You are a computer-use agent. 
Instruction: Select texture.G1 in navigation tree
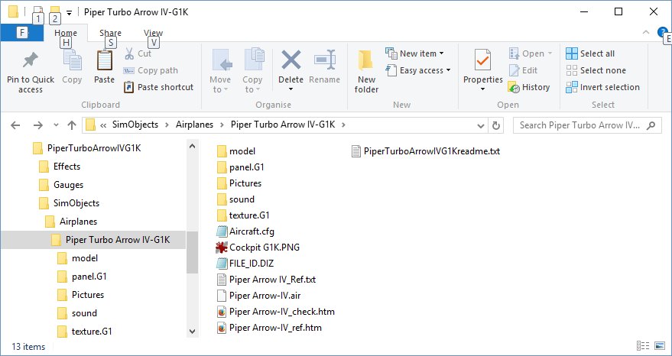pyautogui.click(x=84, y=331)
